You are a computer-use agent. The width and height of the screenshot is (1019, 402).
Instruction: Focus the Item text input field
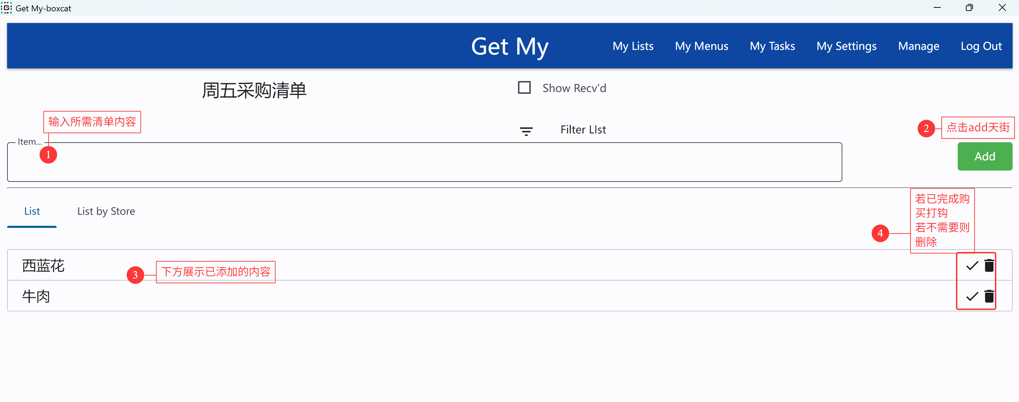pos(425,162)
